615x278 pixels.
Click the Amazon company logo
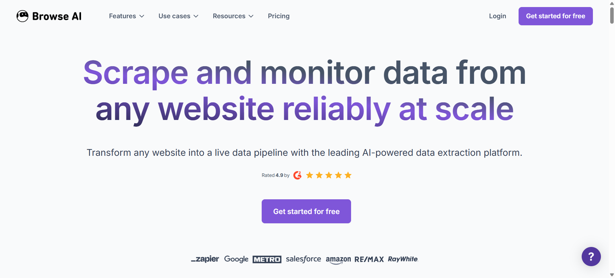tap(338, 259)
